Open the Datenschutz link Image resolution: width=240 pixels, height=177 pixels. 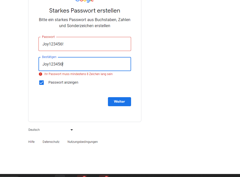pos(51,142)
